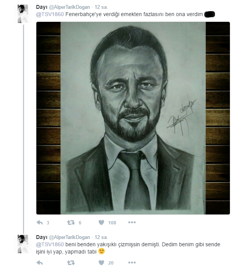241x270 pixels.
Task: Open the pencil portrait drawing image
Action: (133, 118)
